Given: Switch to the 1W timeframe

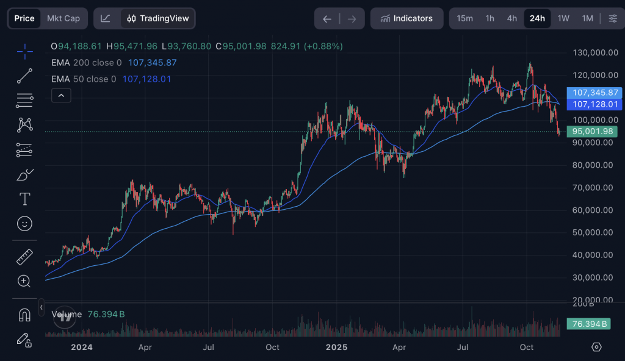Looking at the screenshot, I should (563, 18).
